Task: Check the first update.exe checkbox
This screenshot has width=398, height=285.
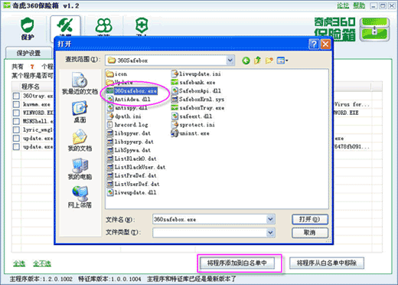Action: [16, 139]
